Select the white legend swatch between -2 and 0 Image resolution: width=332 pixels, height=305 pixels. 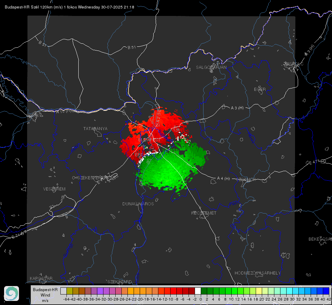(x=198, y=291)
